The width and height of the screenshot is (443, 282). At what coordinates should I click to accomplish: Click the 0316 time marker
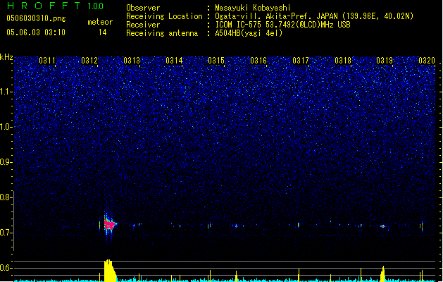258,61
